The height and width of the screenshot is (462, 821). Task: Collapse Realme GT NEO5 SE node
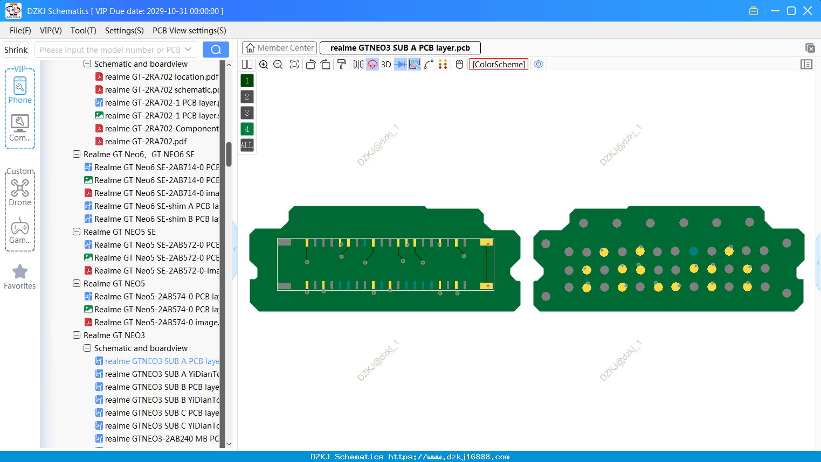[x=77, y=232]
